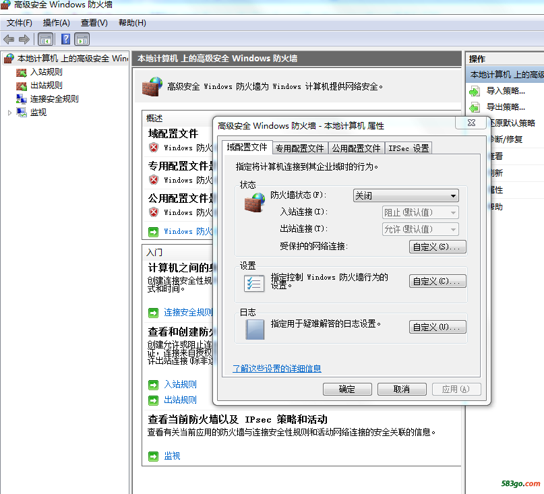The width and height of the screenshot is (544, 494).
Task: Open the 帮助(H) menu
Action: pos(132,23)
